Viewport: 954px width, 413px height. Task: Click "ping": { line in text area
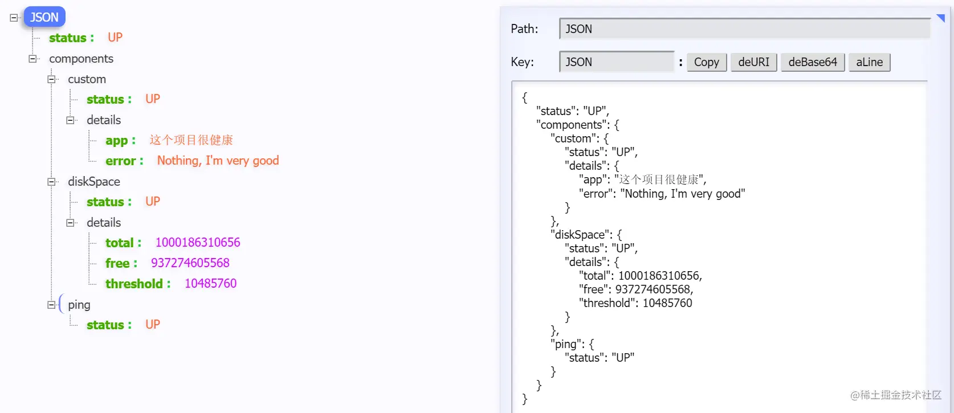(x=572, y=344)
